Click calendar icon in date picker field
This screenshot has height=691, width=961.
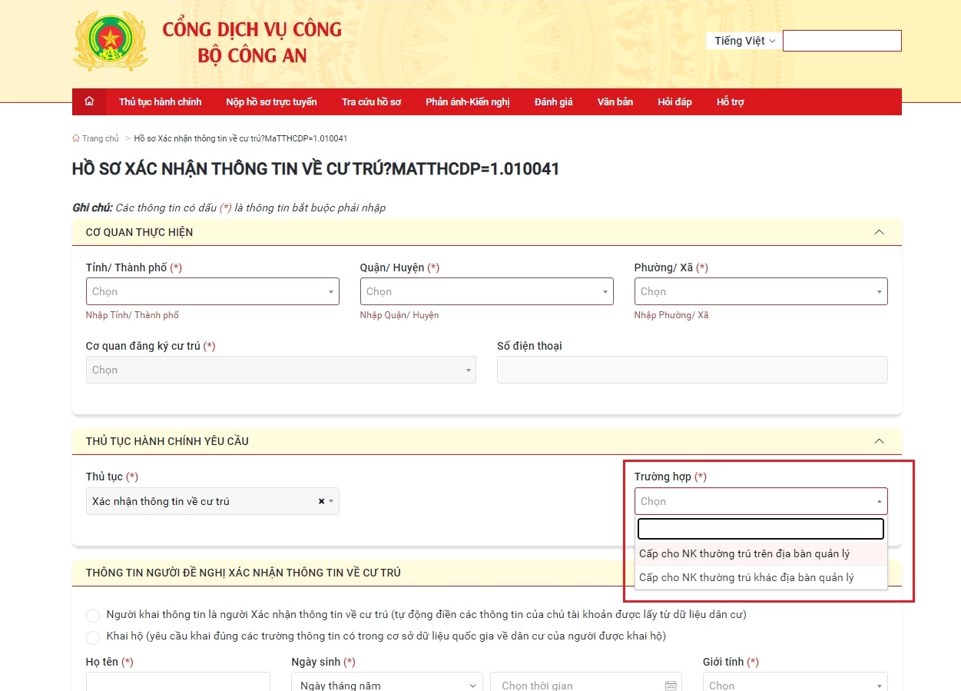click(x=670, y=685)
